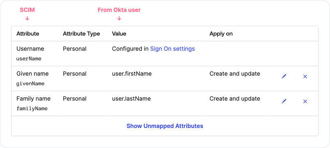Remove the Given name attribute mapping
The width and height of the screenshot is (330, 148).
(x=305, y=76)
